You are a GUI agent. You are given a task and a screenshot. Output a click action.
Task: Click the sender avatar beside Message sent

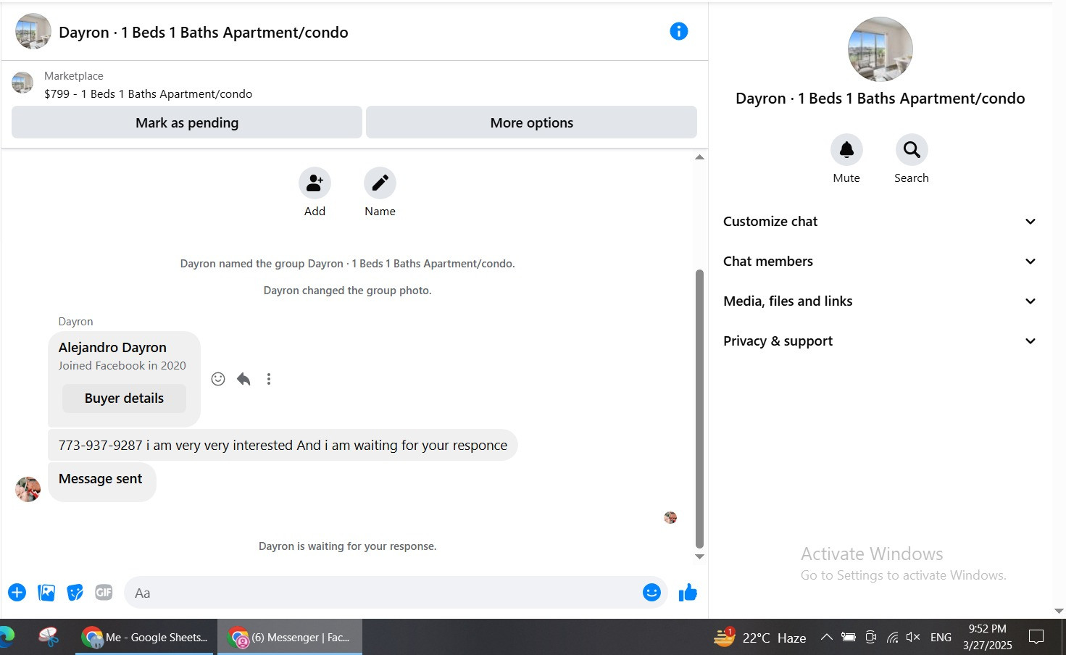click(x=28, y=489)
